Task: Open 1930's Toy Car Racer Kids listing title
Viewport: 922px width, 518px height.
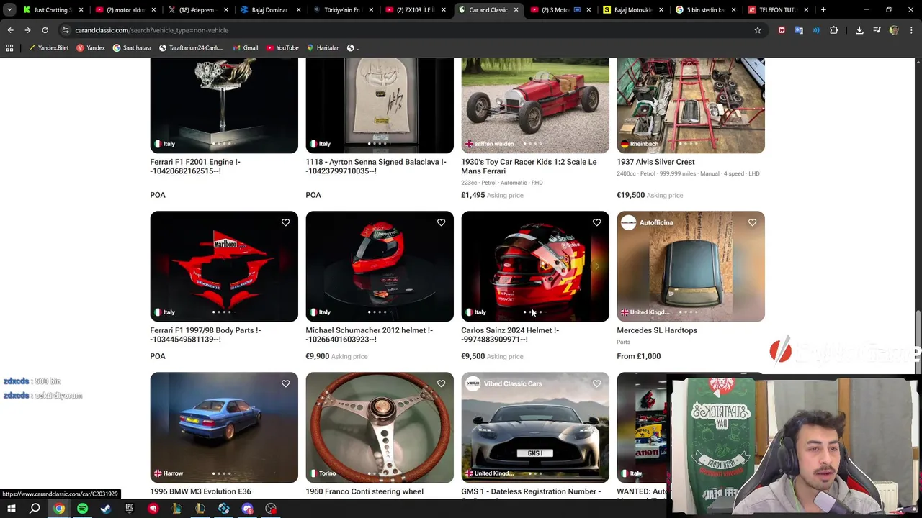Action: tap(529, 166)
